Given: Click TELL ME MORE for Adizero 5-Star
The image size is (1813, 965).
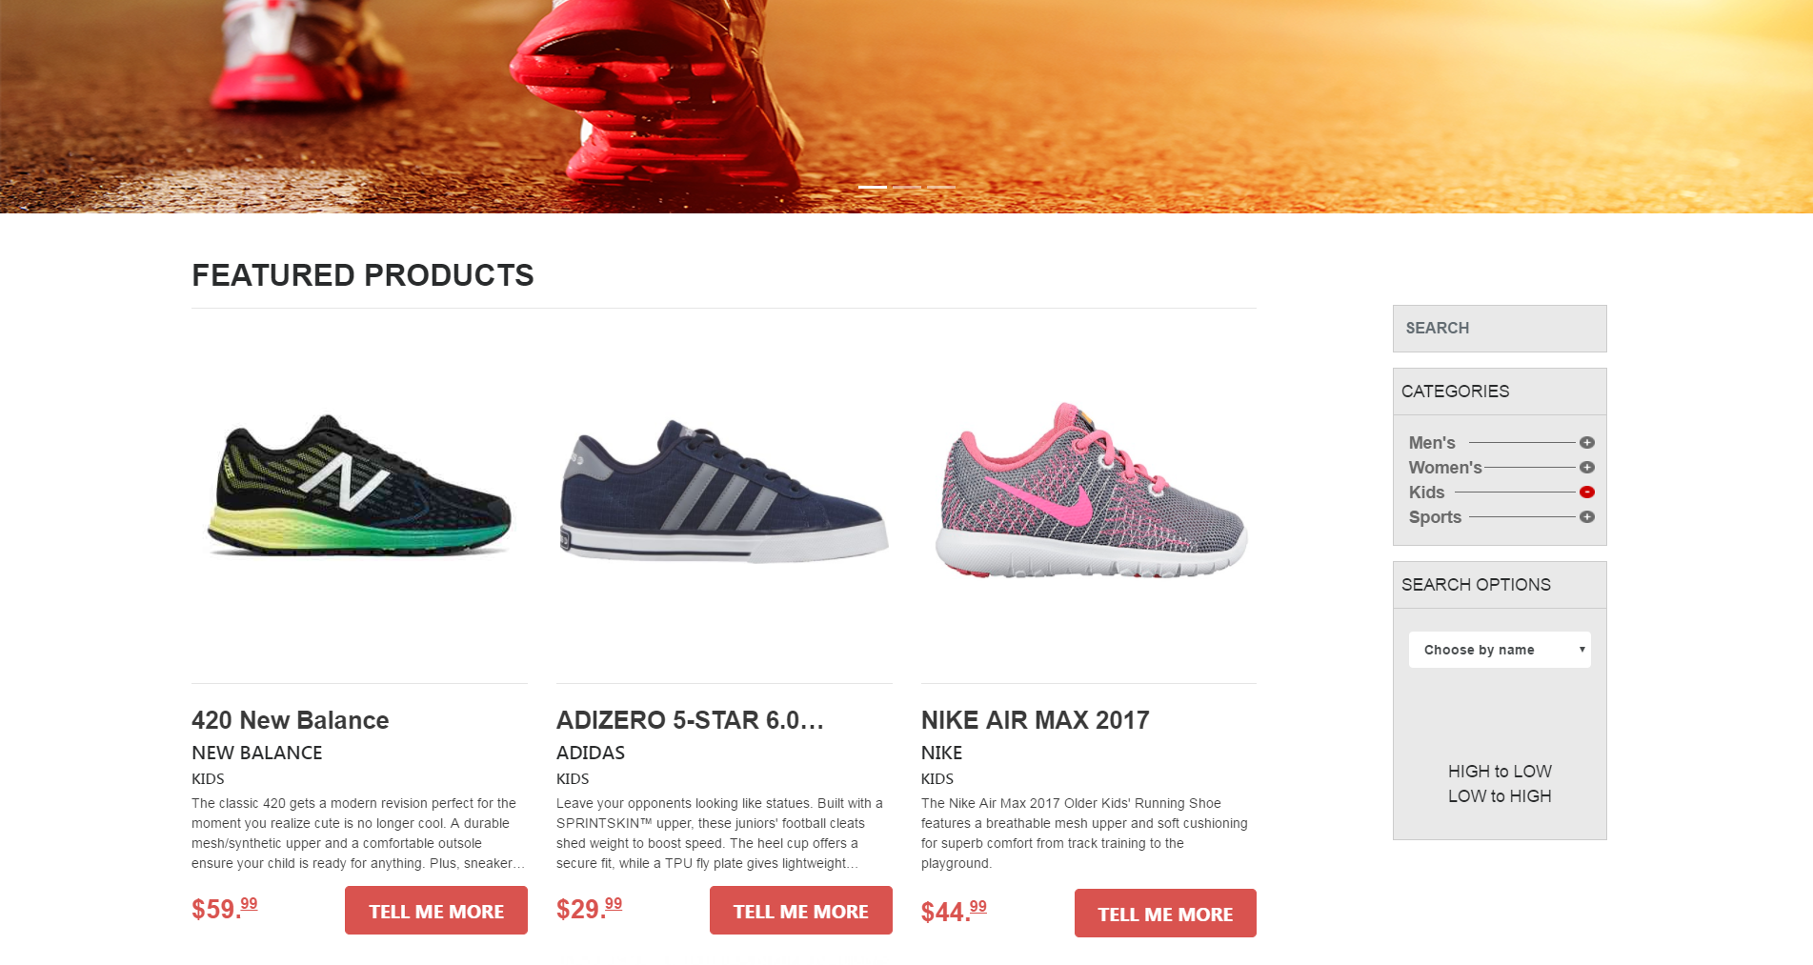Looking at the screenshot, I should (x=801, y=911).
